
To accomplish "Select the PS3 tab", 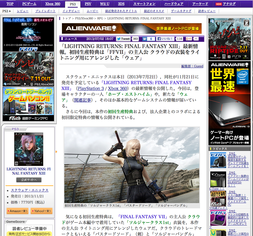I will [x=73, y=4].
